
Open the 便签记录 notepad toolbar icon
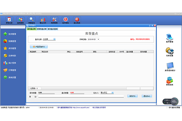pos(9,20)
